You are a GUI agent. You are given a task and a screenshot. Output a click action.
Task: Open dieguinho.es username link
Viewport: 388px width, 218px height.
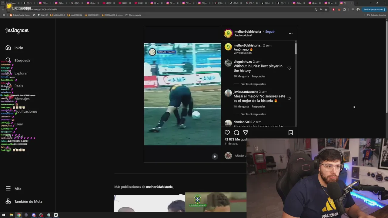[x=243, y=61]
